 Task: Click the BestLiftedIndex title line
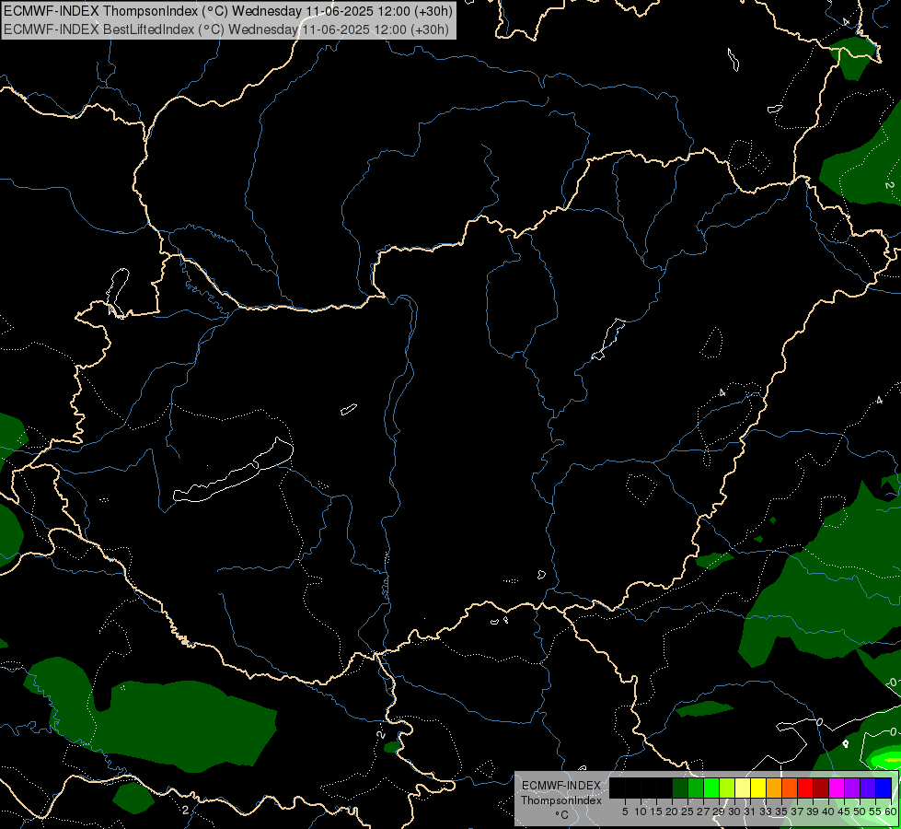click(x=225, y=29)
